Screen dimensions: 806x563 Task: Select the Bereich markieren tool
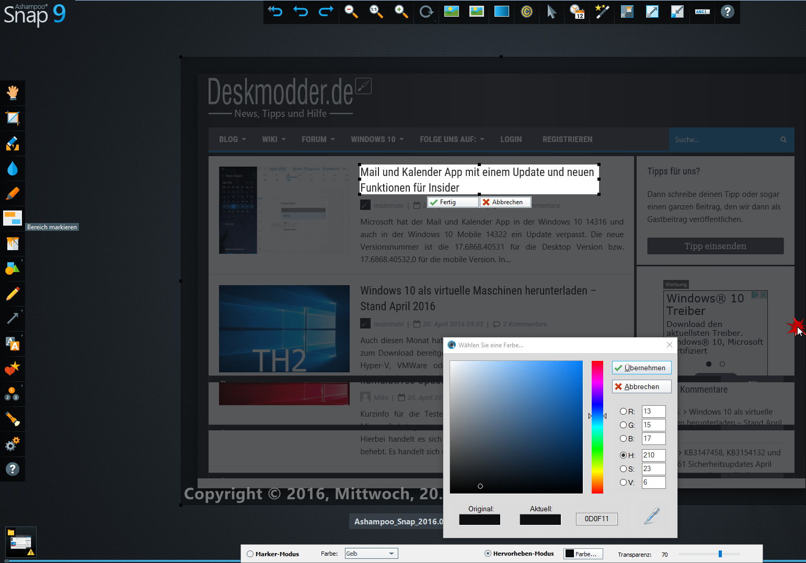coord(13,218)
